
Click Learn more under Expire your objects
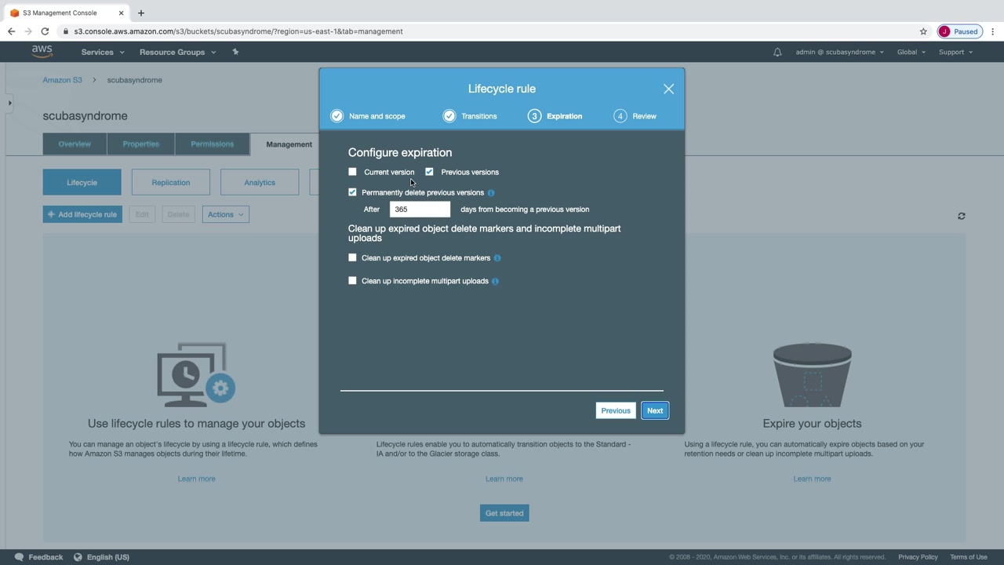pos(812,479)
